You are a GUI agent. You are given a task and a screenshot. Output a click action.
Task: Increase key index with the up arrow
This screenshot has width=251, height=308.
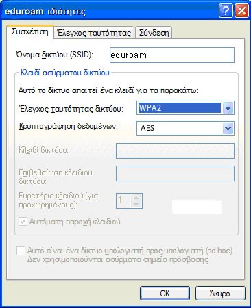coord(136,197)
